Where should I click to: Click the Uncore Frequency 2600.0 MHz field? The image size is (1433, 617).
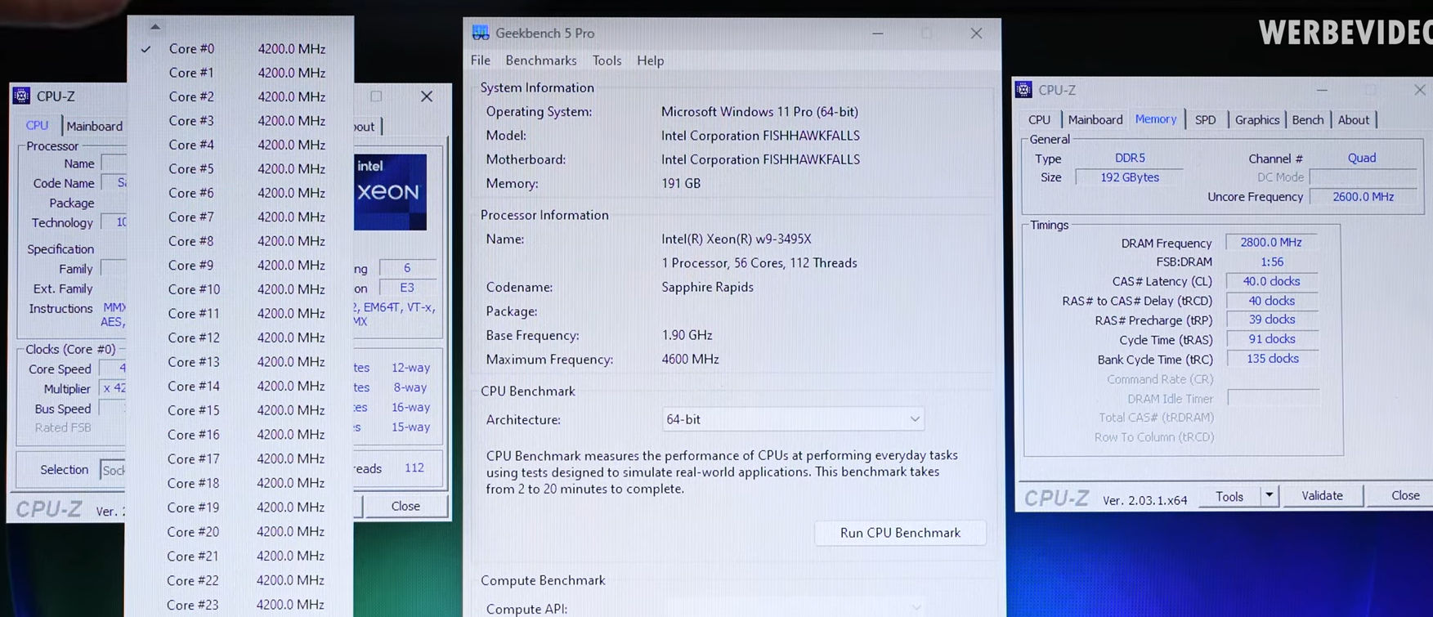click(x=1363, y=197)
